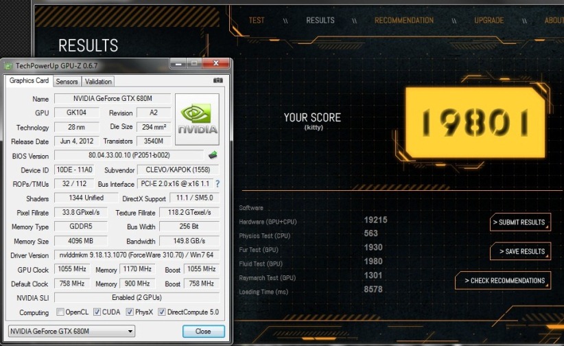Click the SAVE RESULTS button

pyautogui.click(x=520, y=251)
